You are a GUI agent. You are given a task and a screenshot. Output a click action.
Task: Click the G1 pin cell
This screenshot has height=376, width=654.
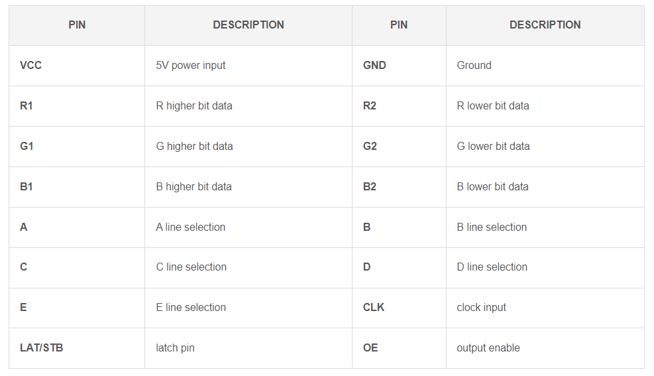click(27, 147)
